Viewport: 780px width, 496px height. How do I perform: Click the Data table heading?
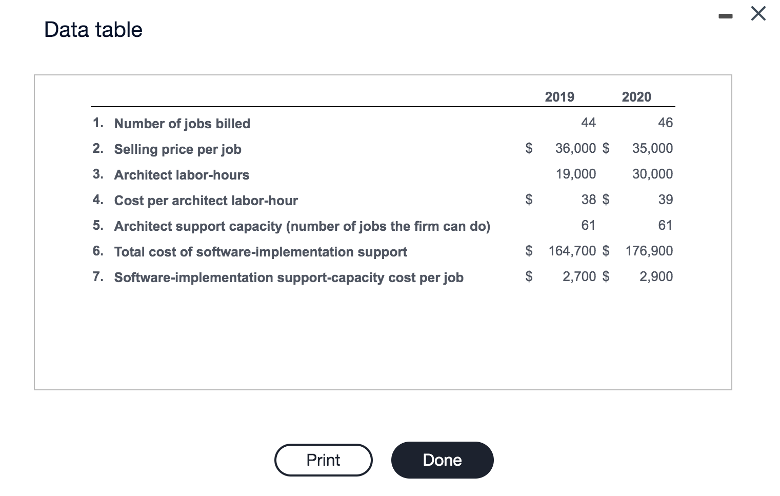coord(93,30)
